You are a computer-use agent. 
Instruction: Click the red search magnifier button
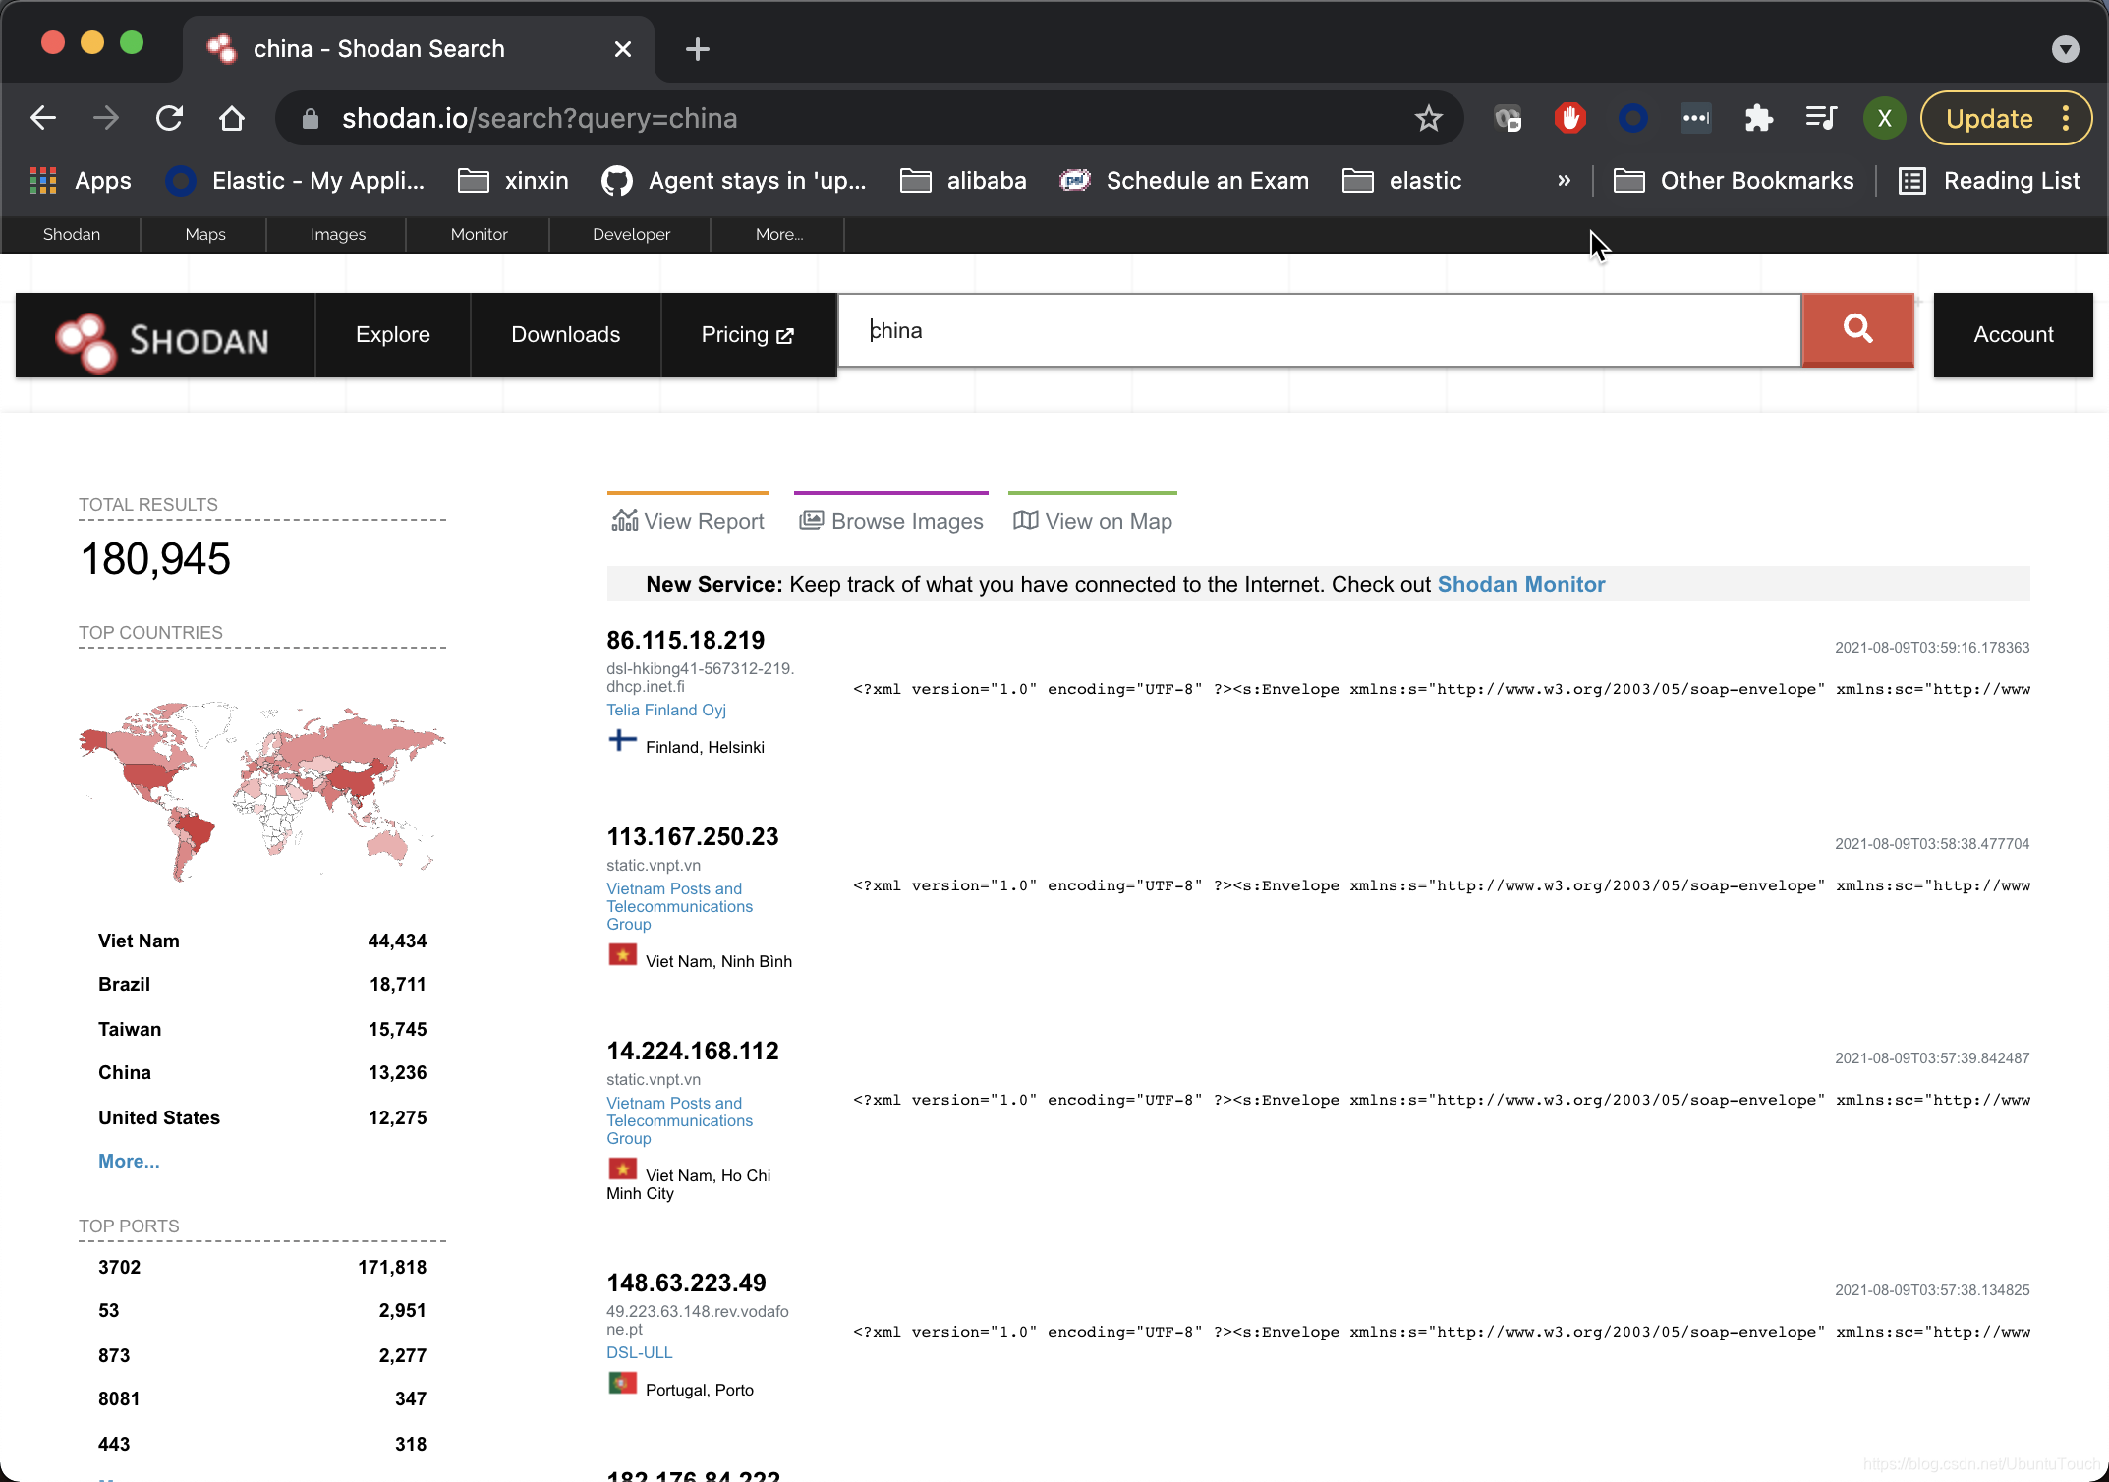(x=1856, y=330)
